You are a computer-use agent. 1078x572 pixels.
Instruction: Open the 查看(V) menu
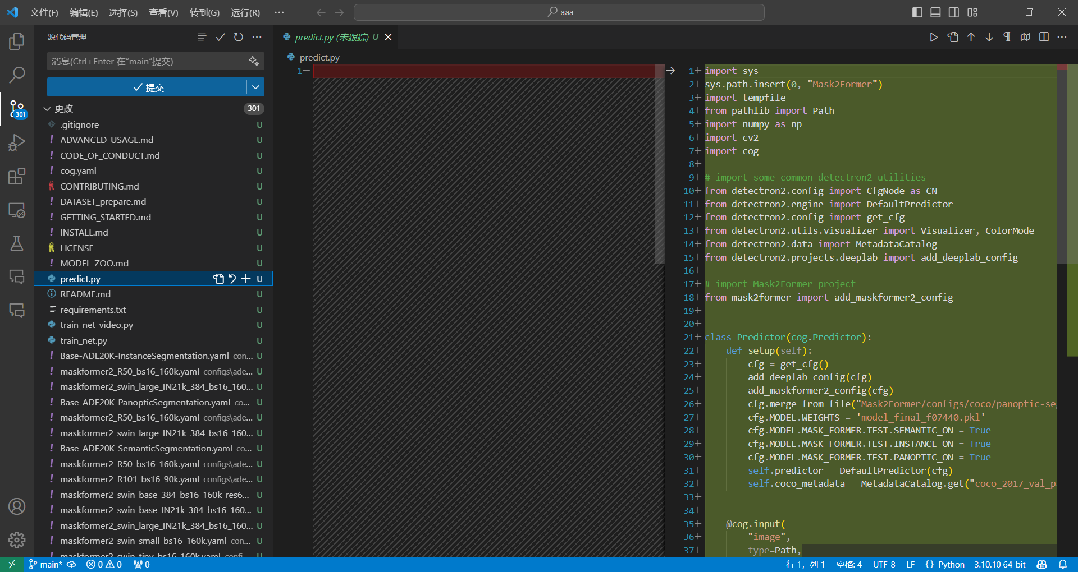pos(163,12)
